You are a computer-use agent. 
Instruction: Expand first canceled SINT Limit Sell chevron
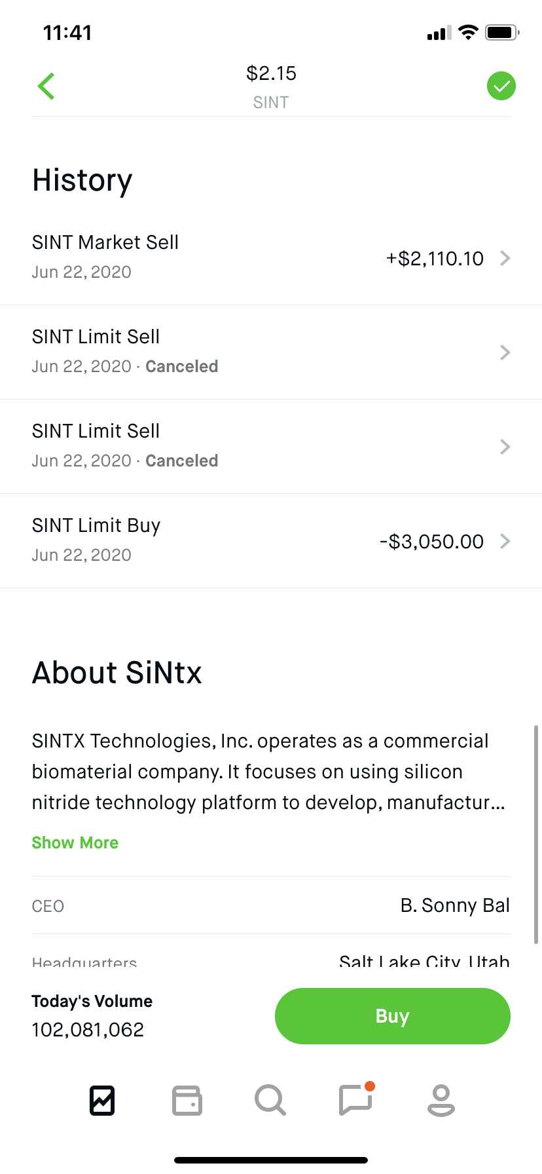[505, 352]
